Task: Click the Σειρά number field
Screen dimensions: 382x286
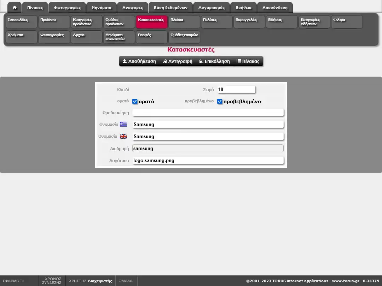Action: (236, 89)
